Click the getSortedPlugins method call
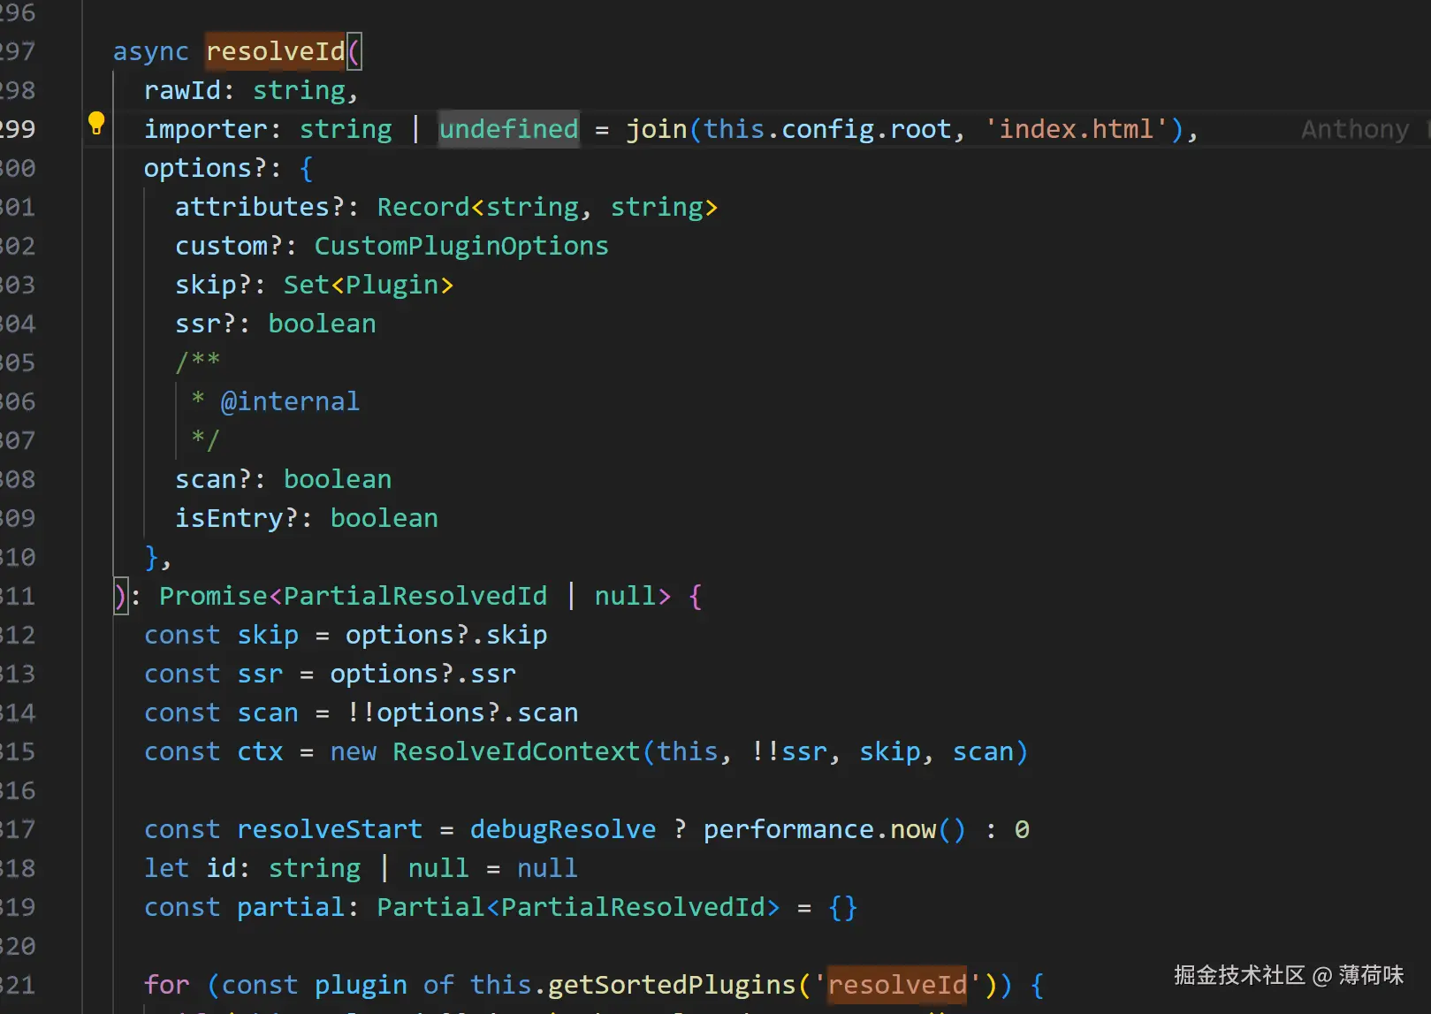The height and width of the screenshot is (1014, 1431). click(672, 985)
